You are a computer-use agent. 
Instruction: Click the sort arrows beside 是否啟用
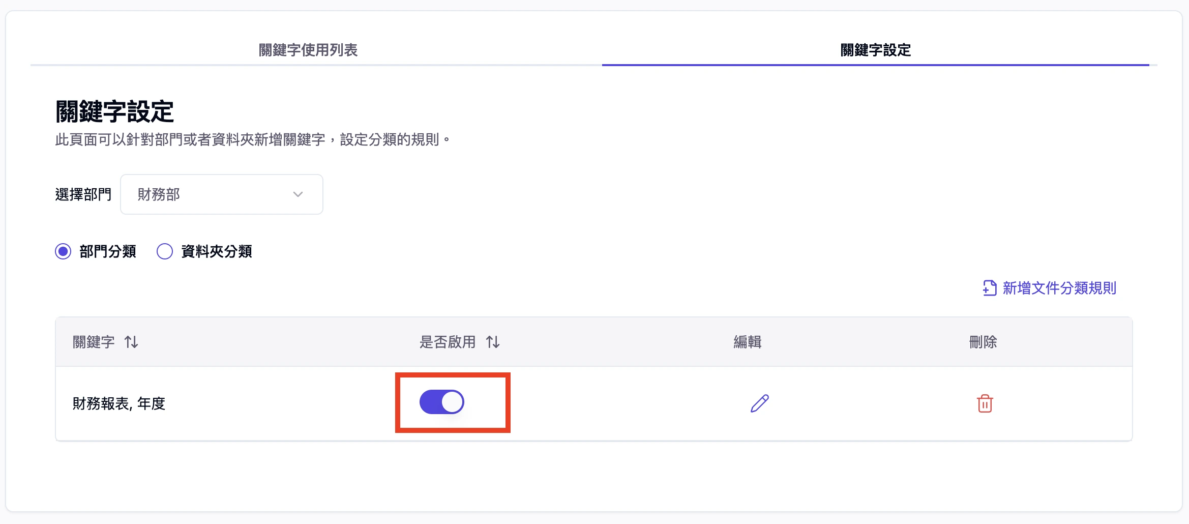coord(494,342)
